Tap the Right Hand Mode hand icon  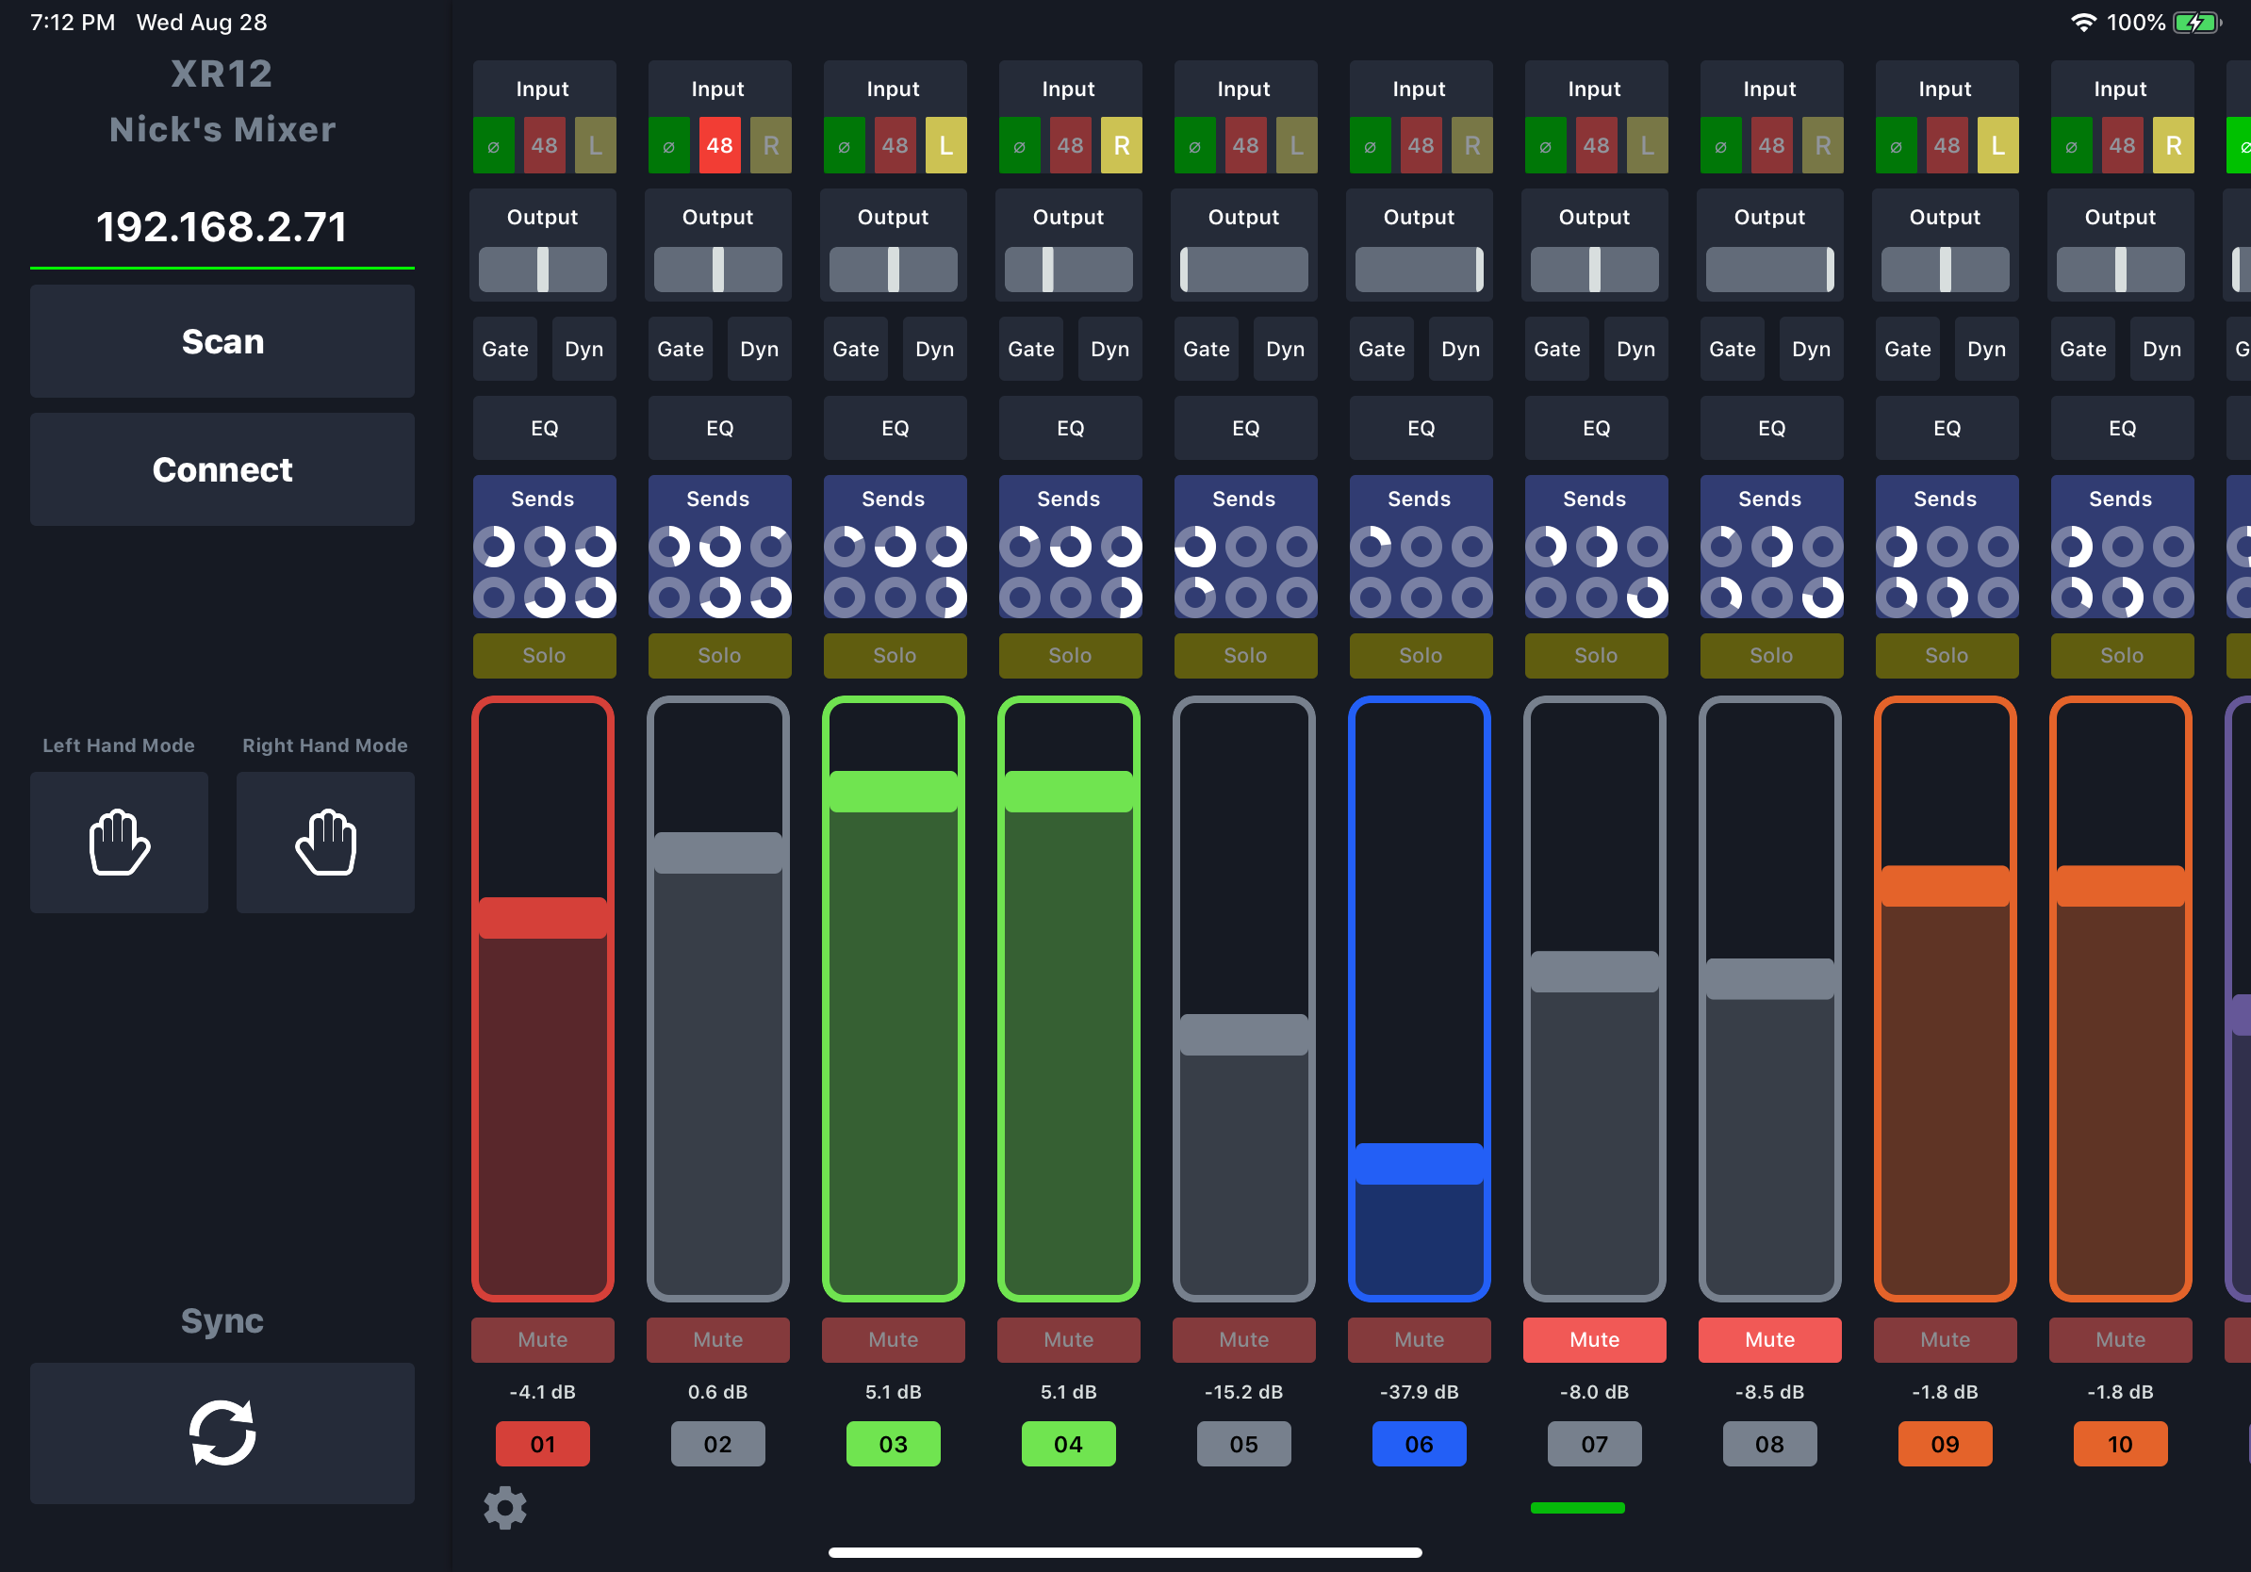(324, 842)
